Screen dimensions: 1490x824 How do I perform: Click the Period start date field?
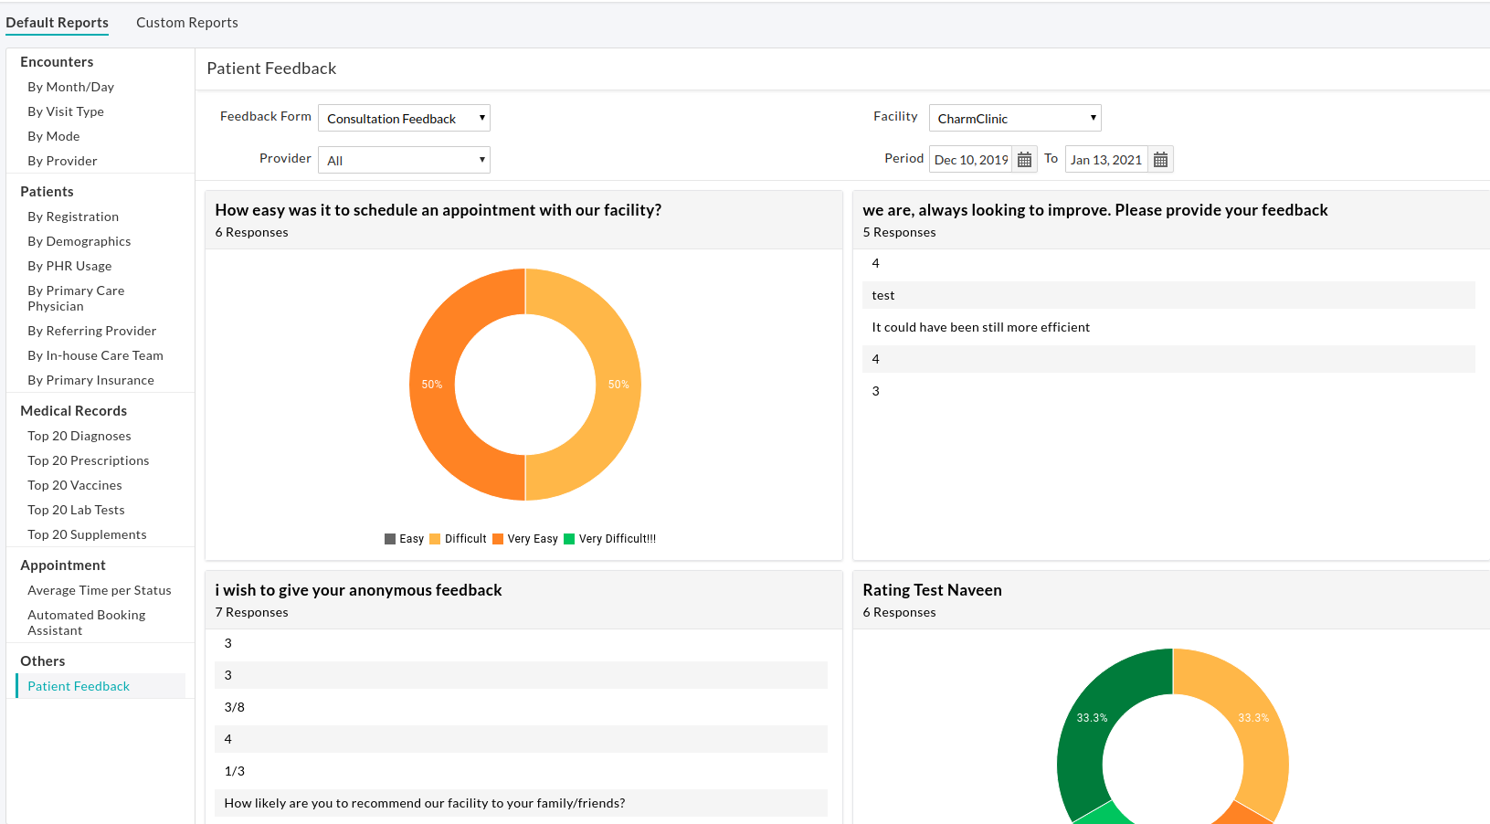[970, 158]
